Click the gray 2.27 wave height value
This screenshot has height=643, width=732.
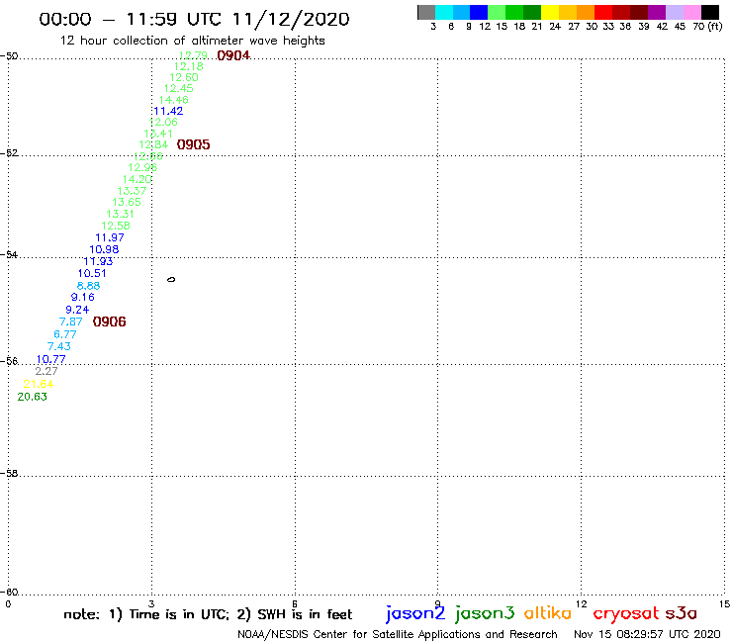(x=46, y=371)
